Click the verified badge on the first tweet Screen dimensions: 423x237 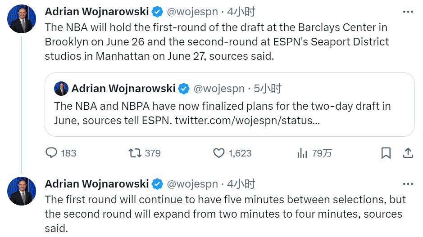(x=157, y=12)
